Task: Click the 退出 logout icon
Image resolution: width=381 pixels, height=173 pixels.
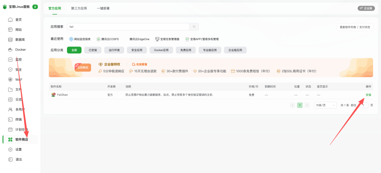Action: point(10,159)
